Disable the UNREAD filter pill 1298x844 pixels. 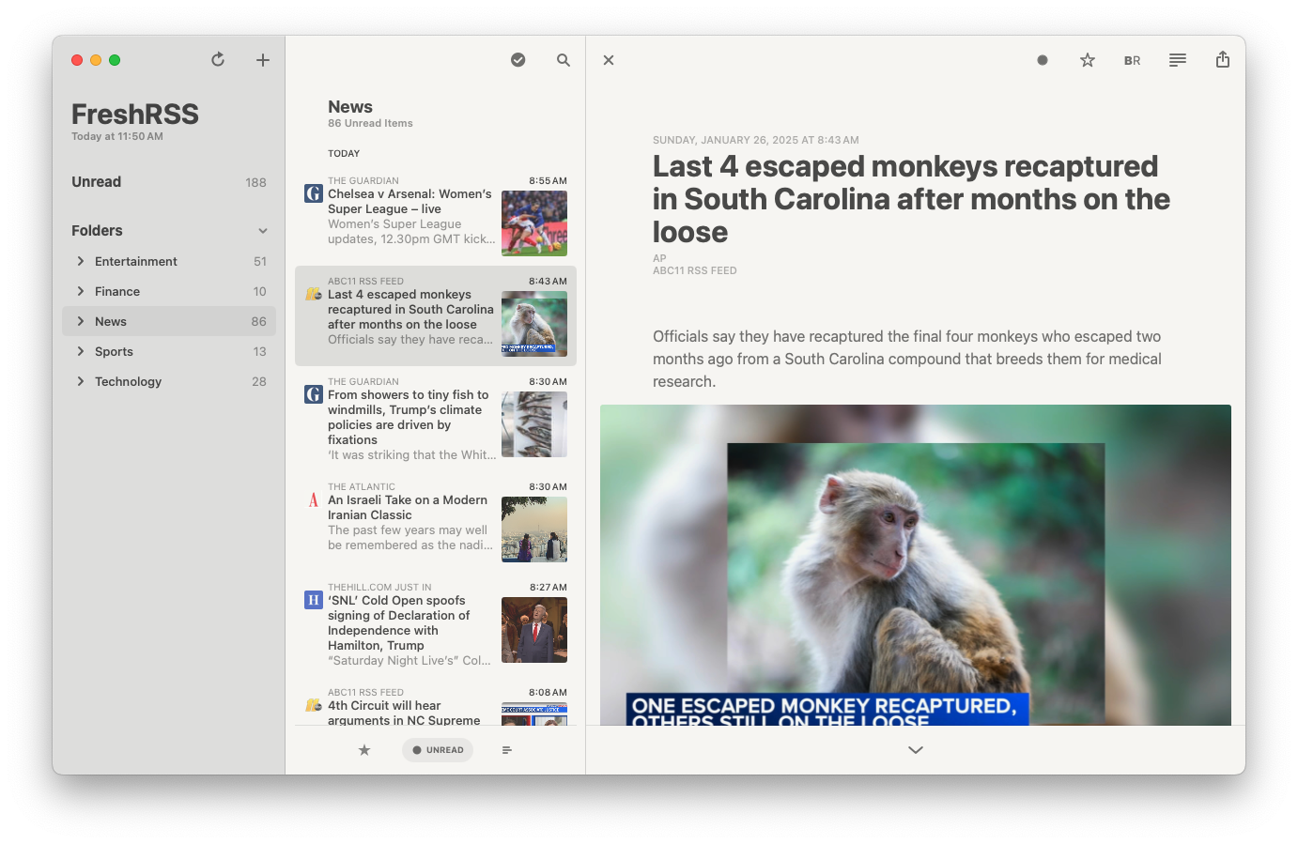pos(437,749)
